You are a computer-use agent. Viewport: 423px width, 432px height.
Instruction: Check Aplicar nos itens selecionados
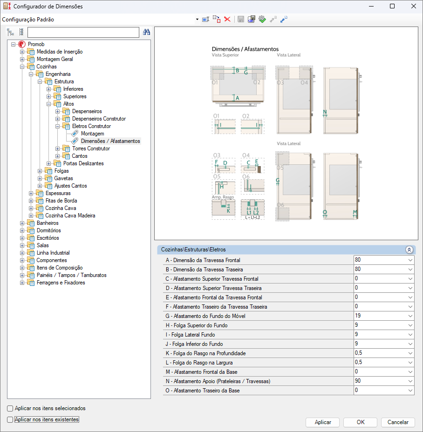pos(10,408)
